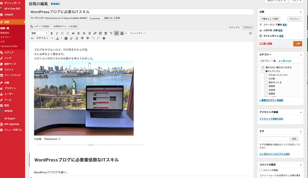Click the アイキャッチ画像を設定 link

pyautogui.click(x=271, y=119)
